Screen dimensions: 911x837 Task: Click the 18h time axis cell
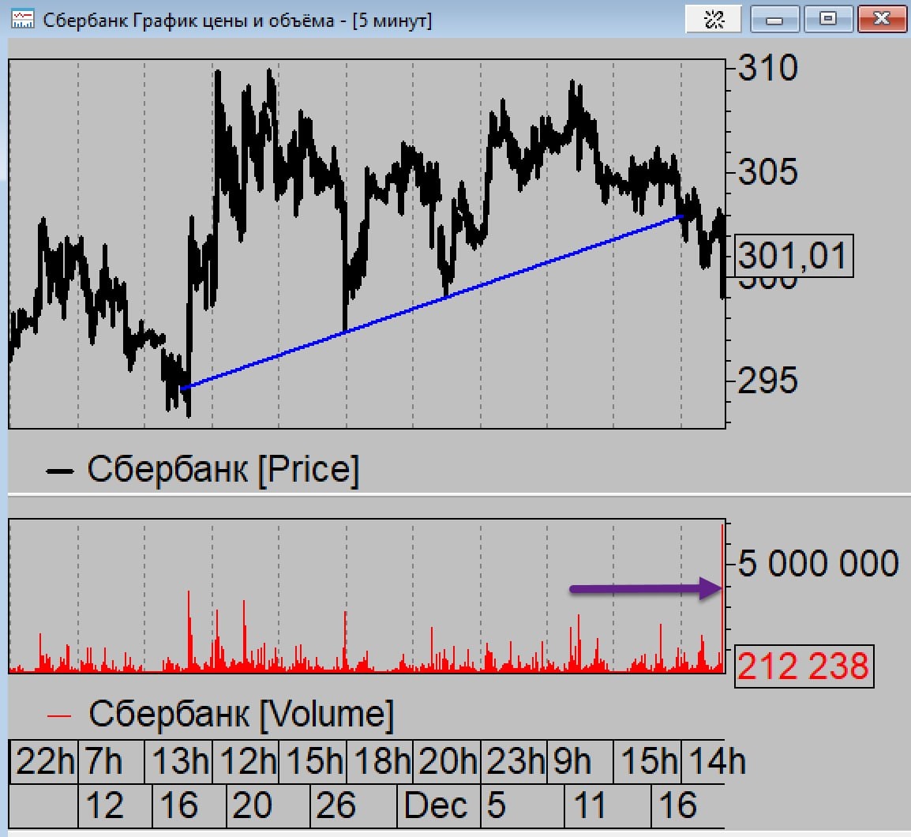point(380,761)
